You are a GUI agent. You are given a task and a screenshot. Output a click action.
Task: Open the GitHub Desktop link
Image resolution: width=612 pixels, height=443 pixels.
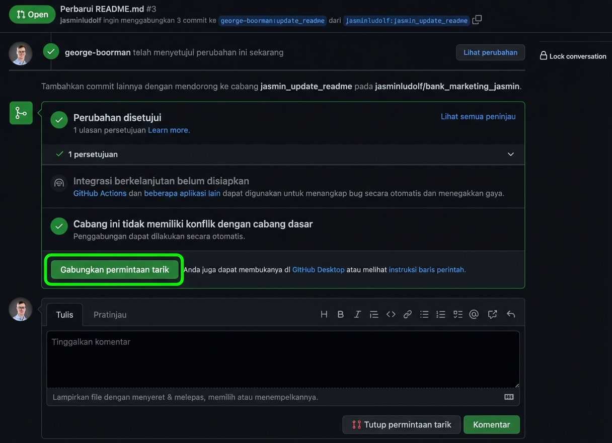tap(318, 269)
